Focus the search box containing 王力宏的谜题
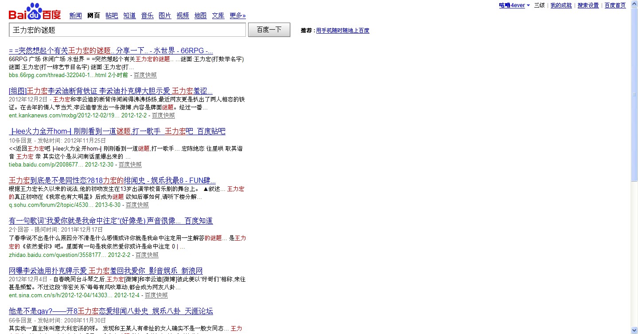 pos(127,30)
